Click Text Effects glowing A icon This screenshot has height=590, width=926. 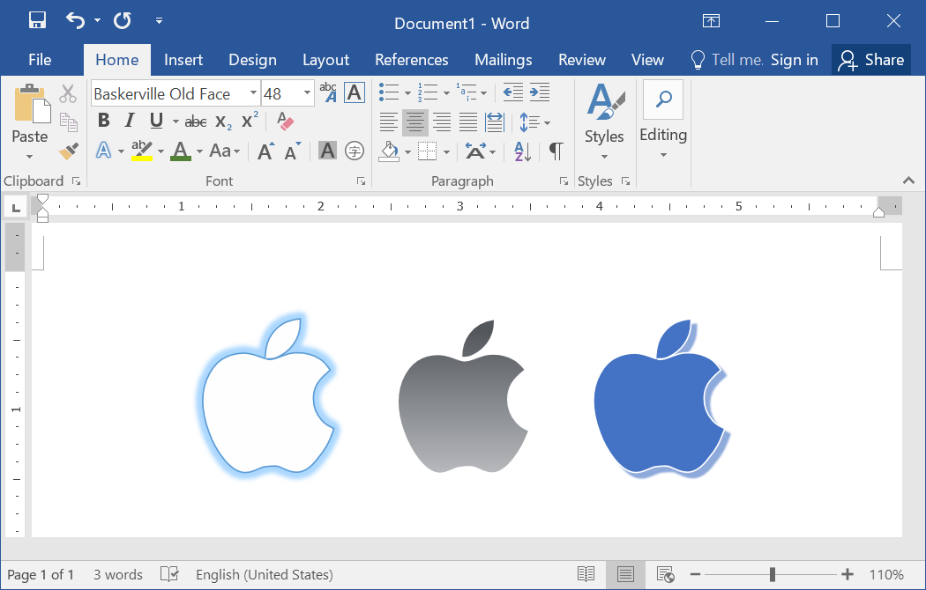(104, 151)
